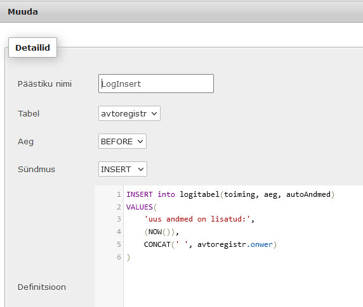Screen dimensions: 363x307
Task: Click the CONCAT function in the editor
Action: click(157, 244)
